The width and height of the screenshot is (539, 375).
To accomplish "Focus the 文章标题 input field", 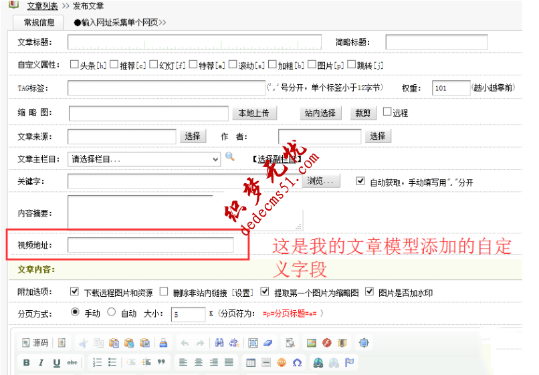I will [195, 42].
